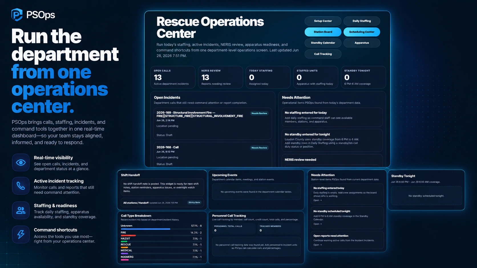This screenshot has height=268, width=477.
Task: Open incident 2026-169 Structural Involvement Fire
Action: coord(213,124)
